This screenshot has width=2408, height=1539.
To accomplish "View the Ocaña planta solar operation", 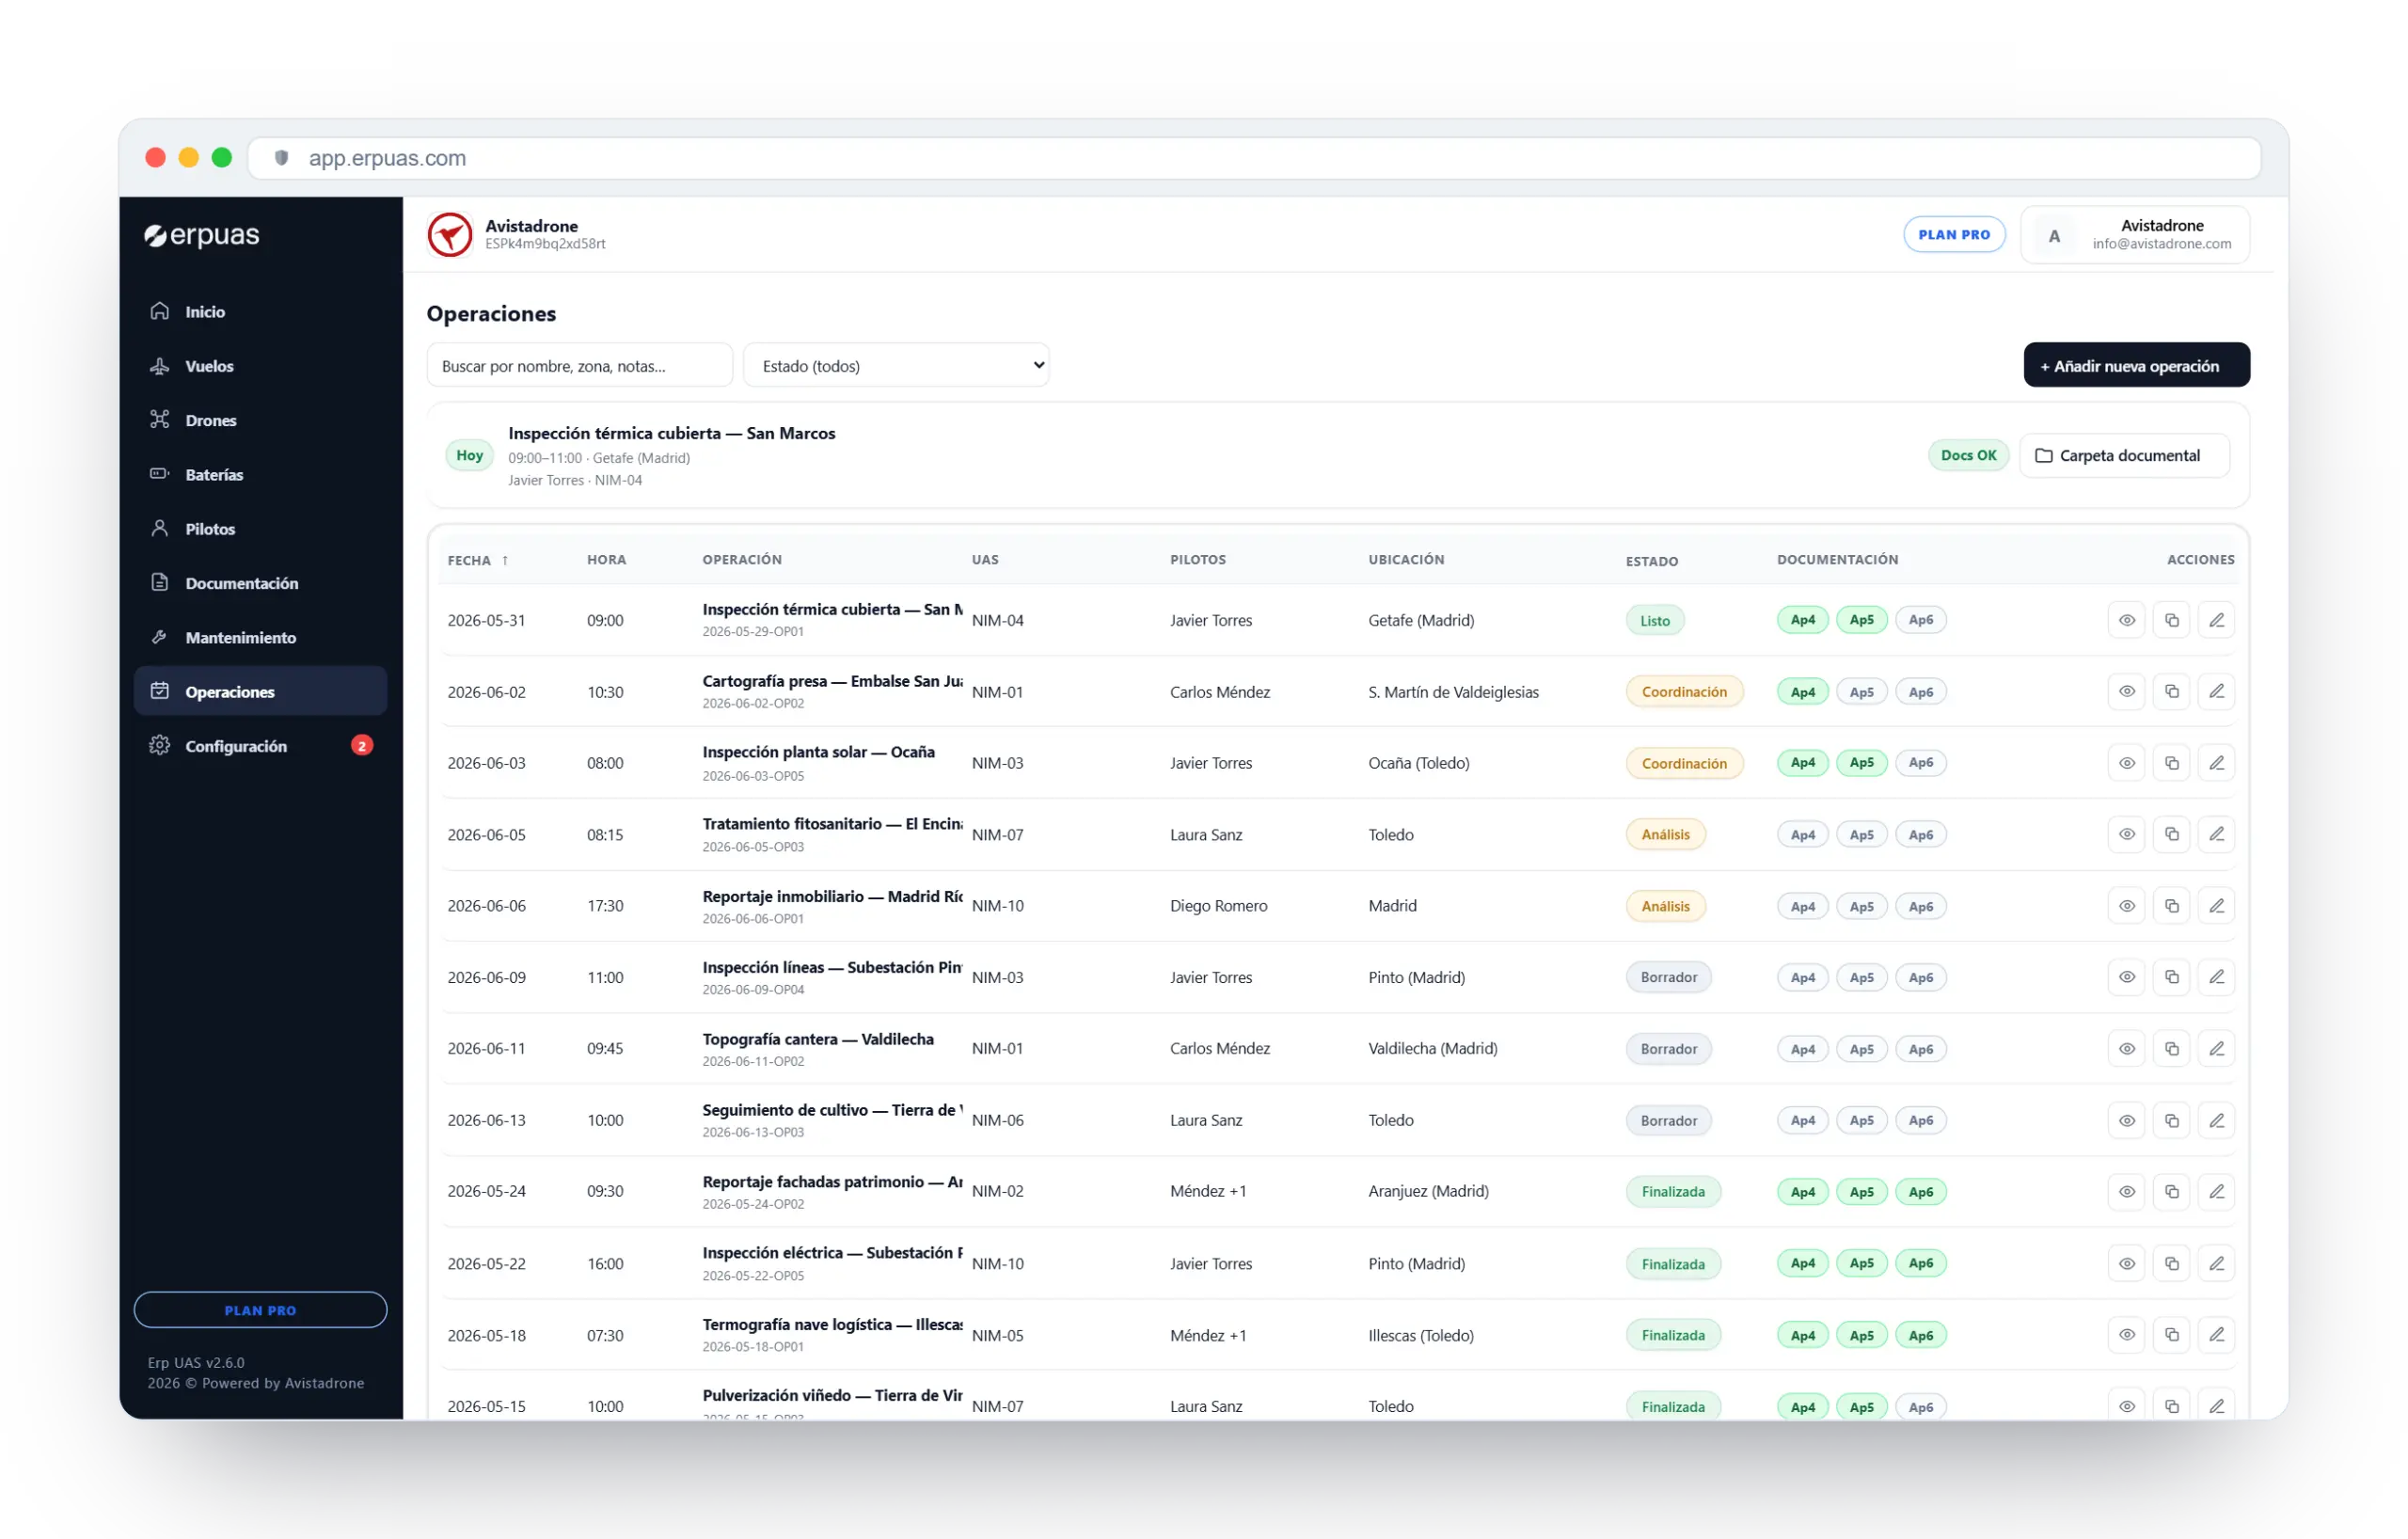I will pyautogui.click(x=2126, y=763).
